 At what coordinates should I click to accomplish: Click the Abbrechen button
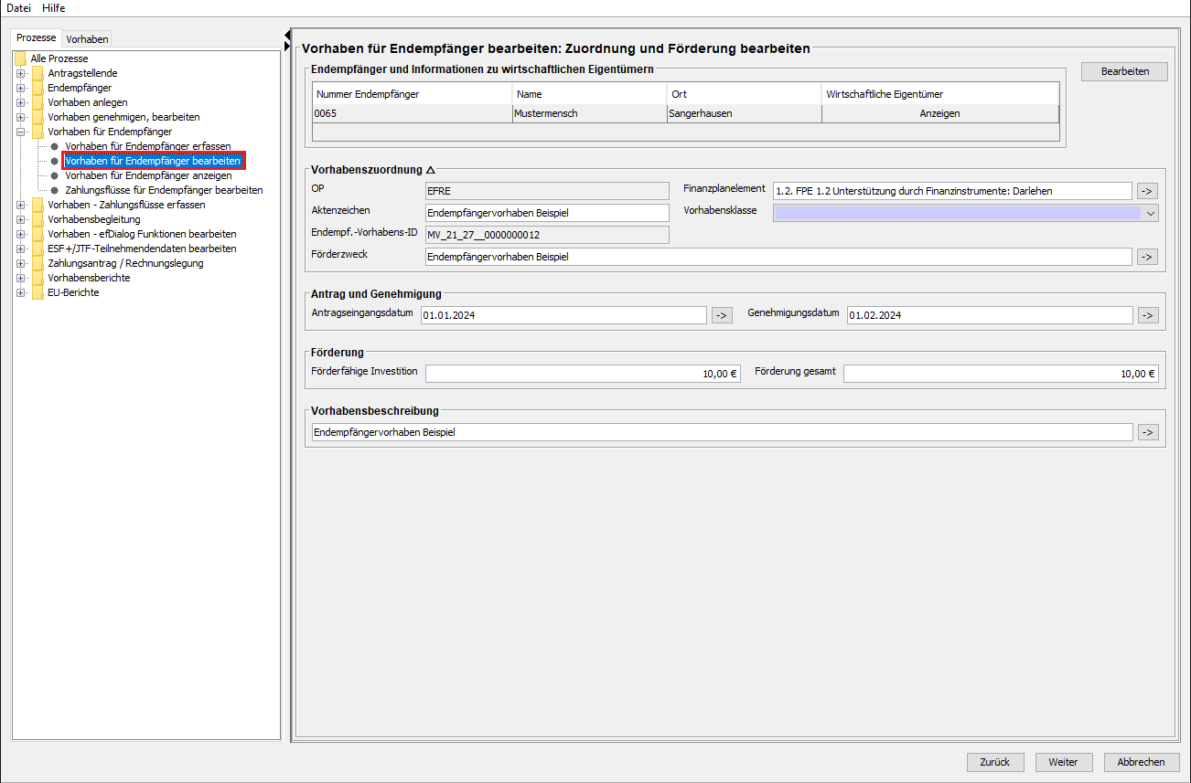tap(1142, 762)
